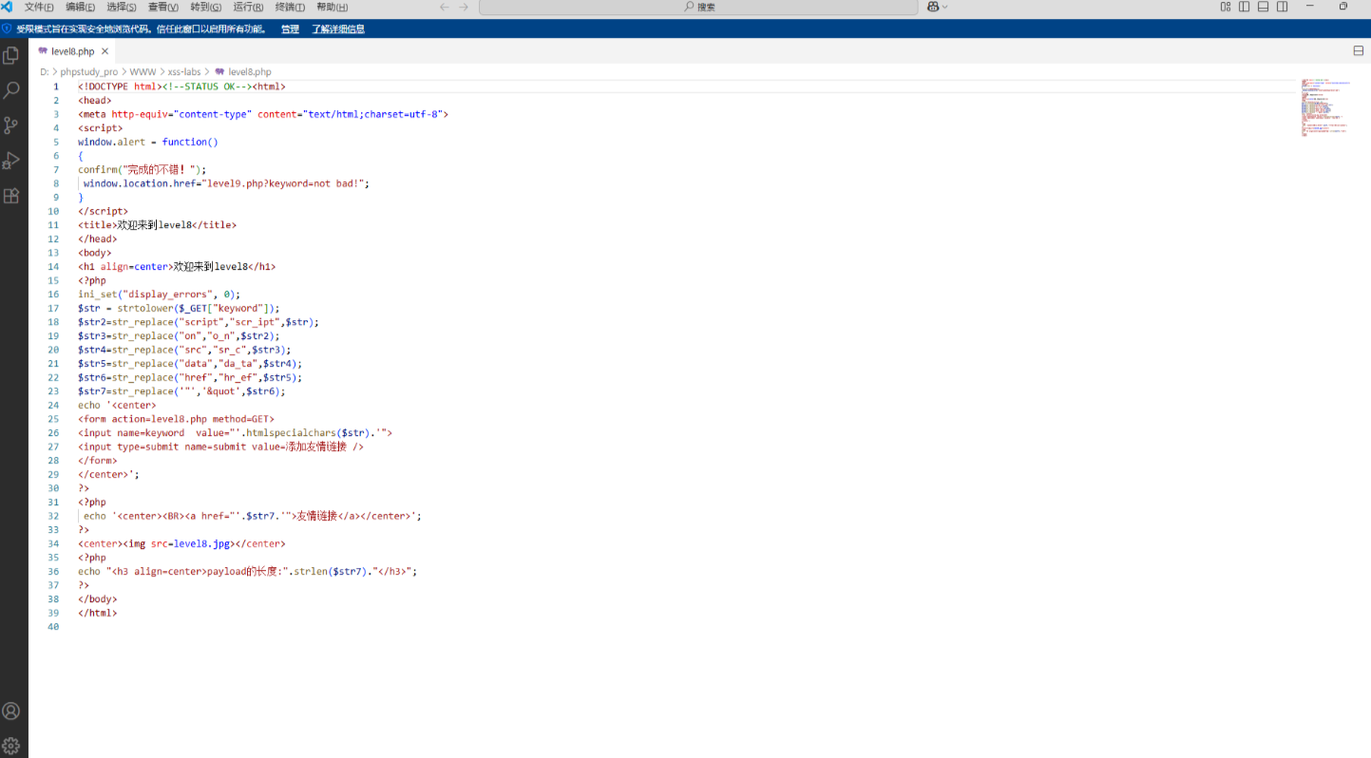Open the 选择(S) menu

pos(123,7)
